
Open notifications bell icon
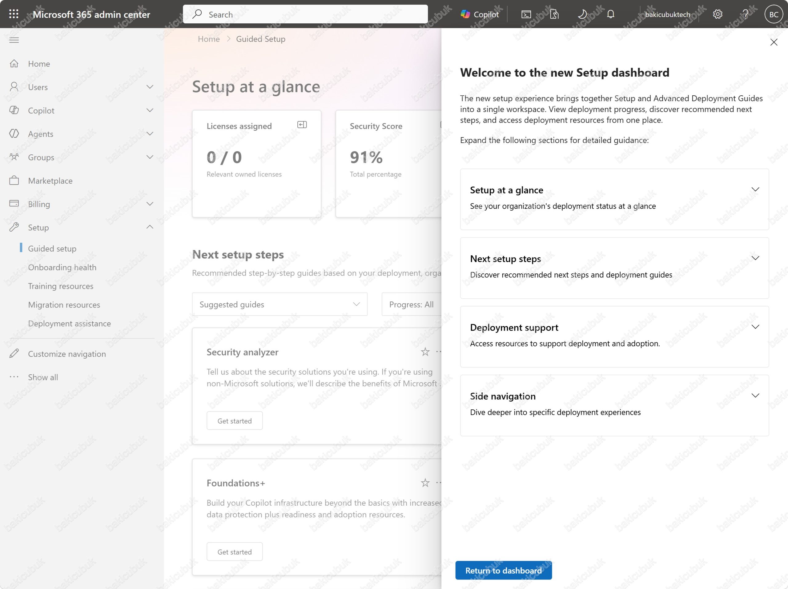611,14
